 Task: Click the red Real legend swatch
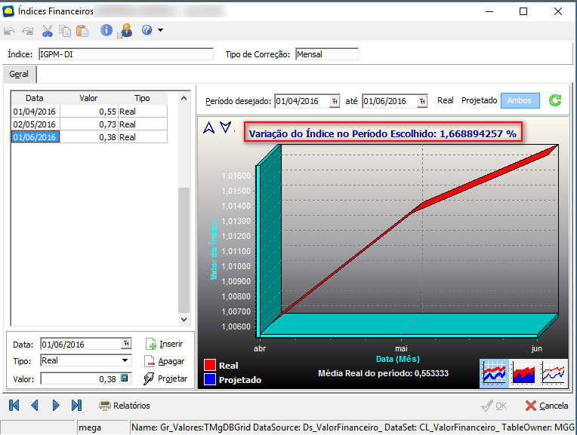tap(210, 365)
